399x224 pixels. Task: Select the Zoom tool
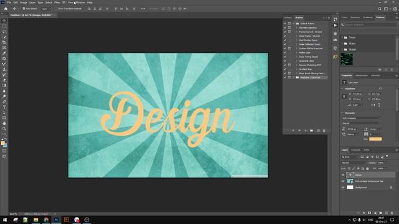[x=4, y=129]
